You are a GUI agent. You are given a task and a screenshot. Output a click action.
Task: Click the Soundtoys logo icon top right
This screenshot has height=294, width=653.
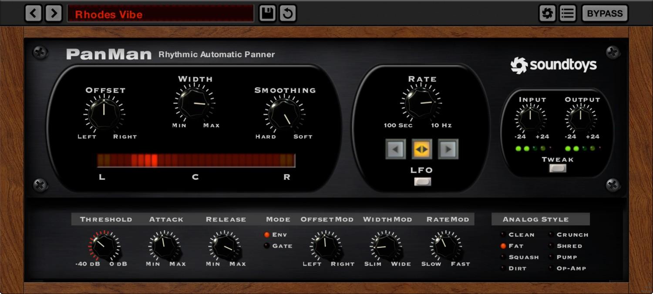547,13
